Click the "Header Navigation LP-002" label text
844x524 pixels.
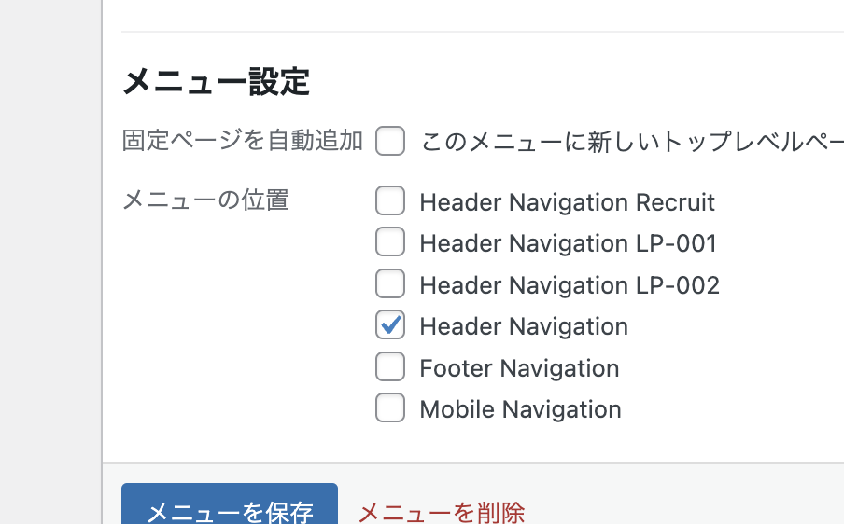[570, 284]
